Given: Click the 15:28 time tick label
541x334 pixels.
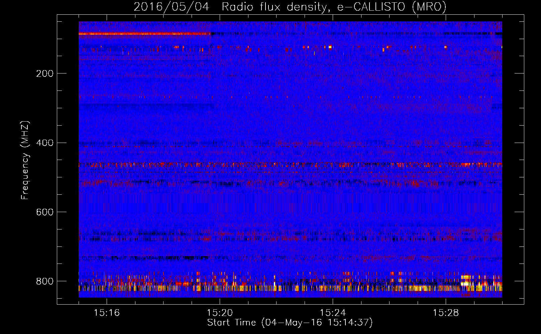Looking at the screenshot, I should click(x=446, y=313).
